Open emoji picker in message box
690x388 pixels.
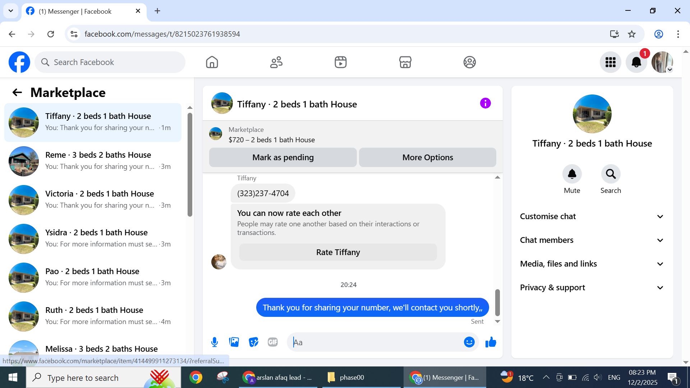coord(469,342)
